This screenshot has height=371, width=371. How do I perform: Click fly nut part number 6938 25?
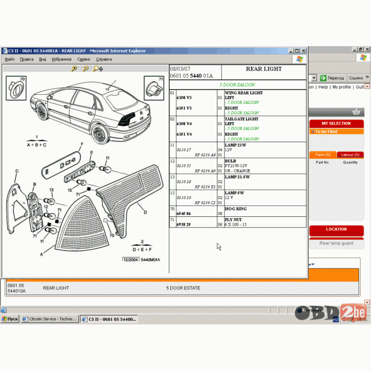tap(184, 225)
